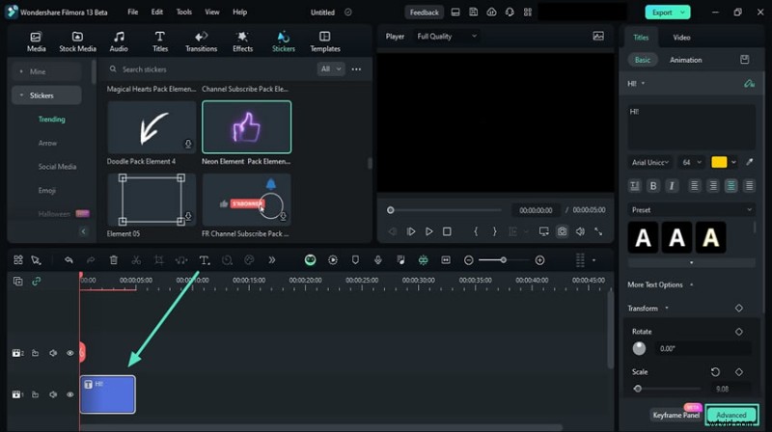Switch to the Animation sub-tab

click(x=685, y=60)
